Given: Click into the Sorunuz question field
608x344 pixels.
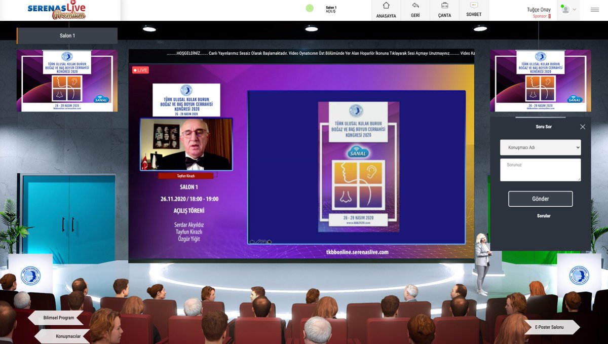Looking at the screenshot, I should coord(541,170).
